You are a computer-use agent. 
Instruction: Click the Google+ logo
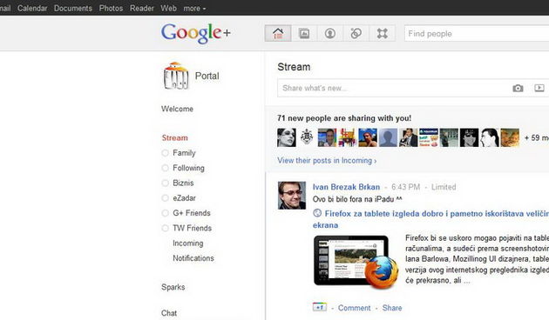tap(196, 33)
